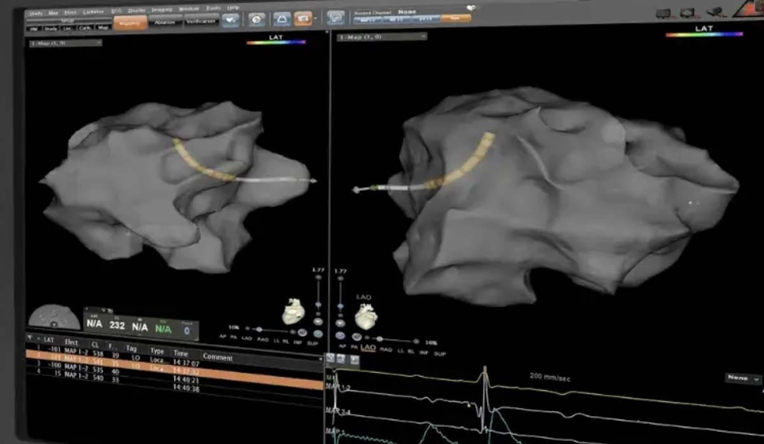Image resolution: width=764 pixels, height=444 pixels.
Task: Click the right viewer heart orientation icon
Action: (365, 317)
